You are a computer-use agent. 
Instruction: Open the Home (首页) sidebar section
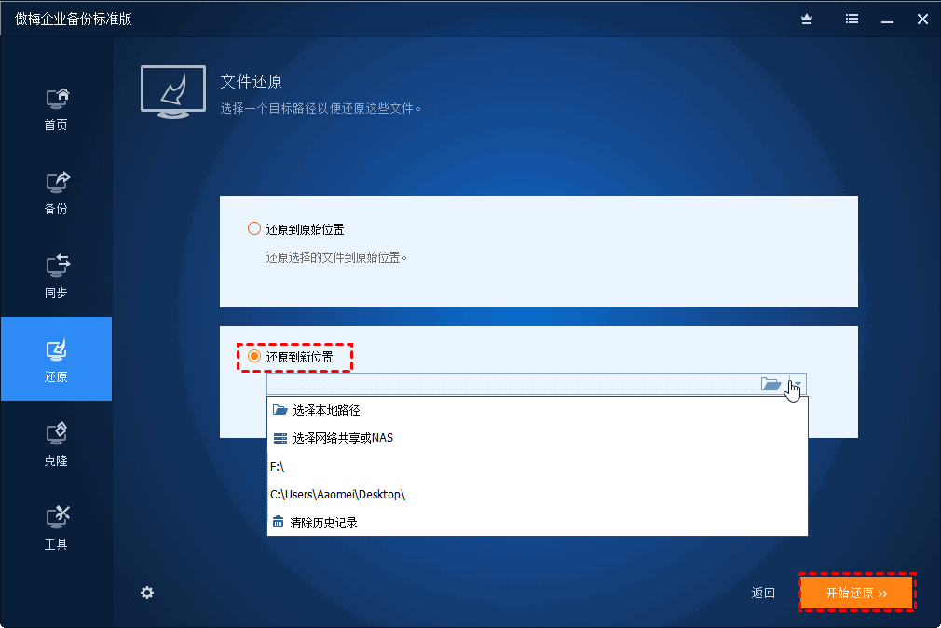[x=57, y=109]
